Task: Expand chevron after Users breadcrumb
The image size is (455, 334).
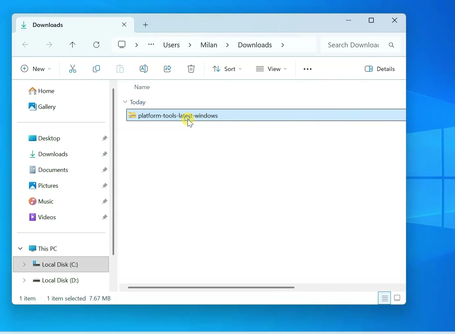Action: coord(190,45)
